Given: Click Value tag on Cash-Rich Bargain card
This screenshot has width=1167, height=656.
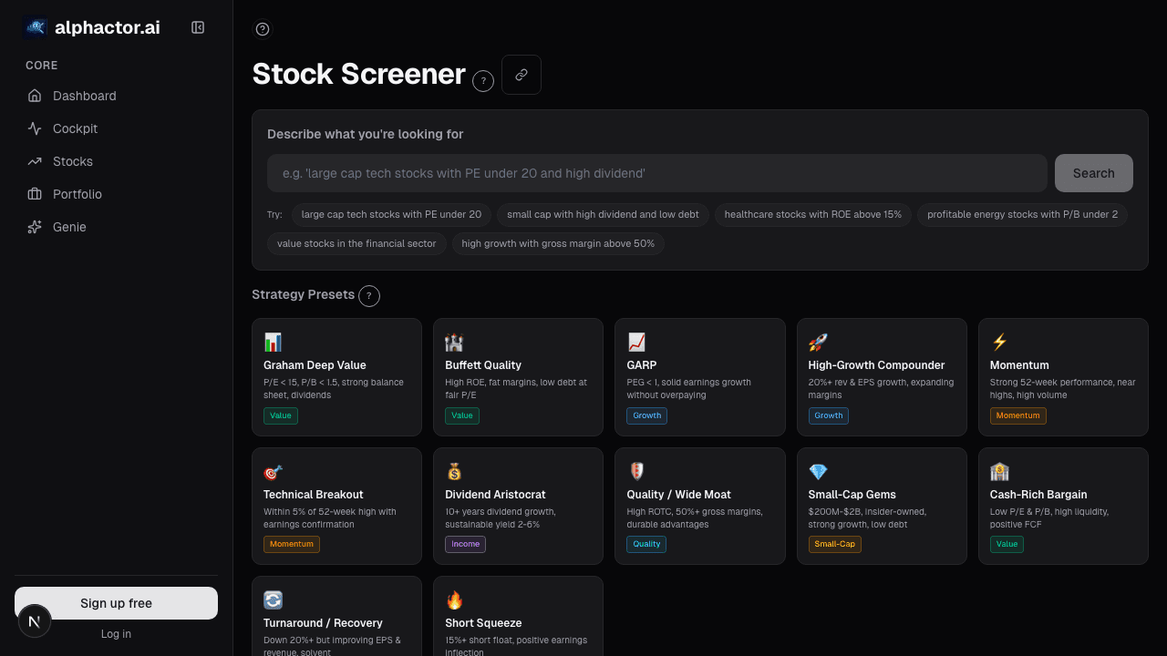Looking at the screenshot, I should click(1007, 544).
